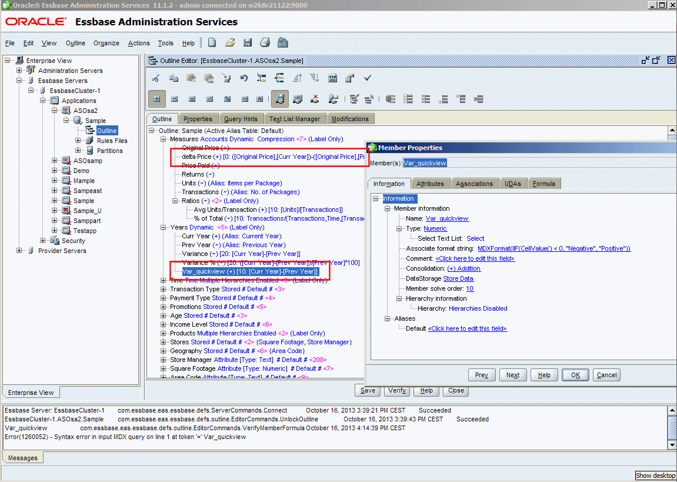Click the MDXFormat associate format string link
Screen dimensions: 677x482
click(554, 248)
